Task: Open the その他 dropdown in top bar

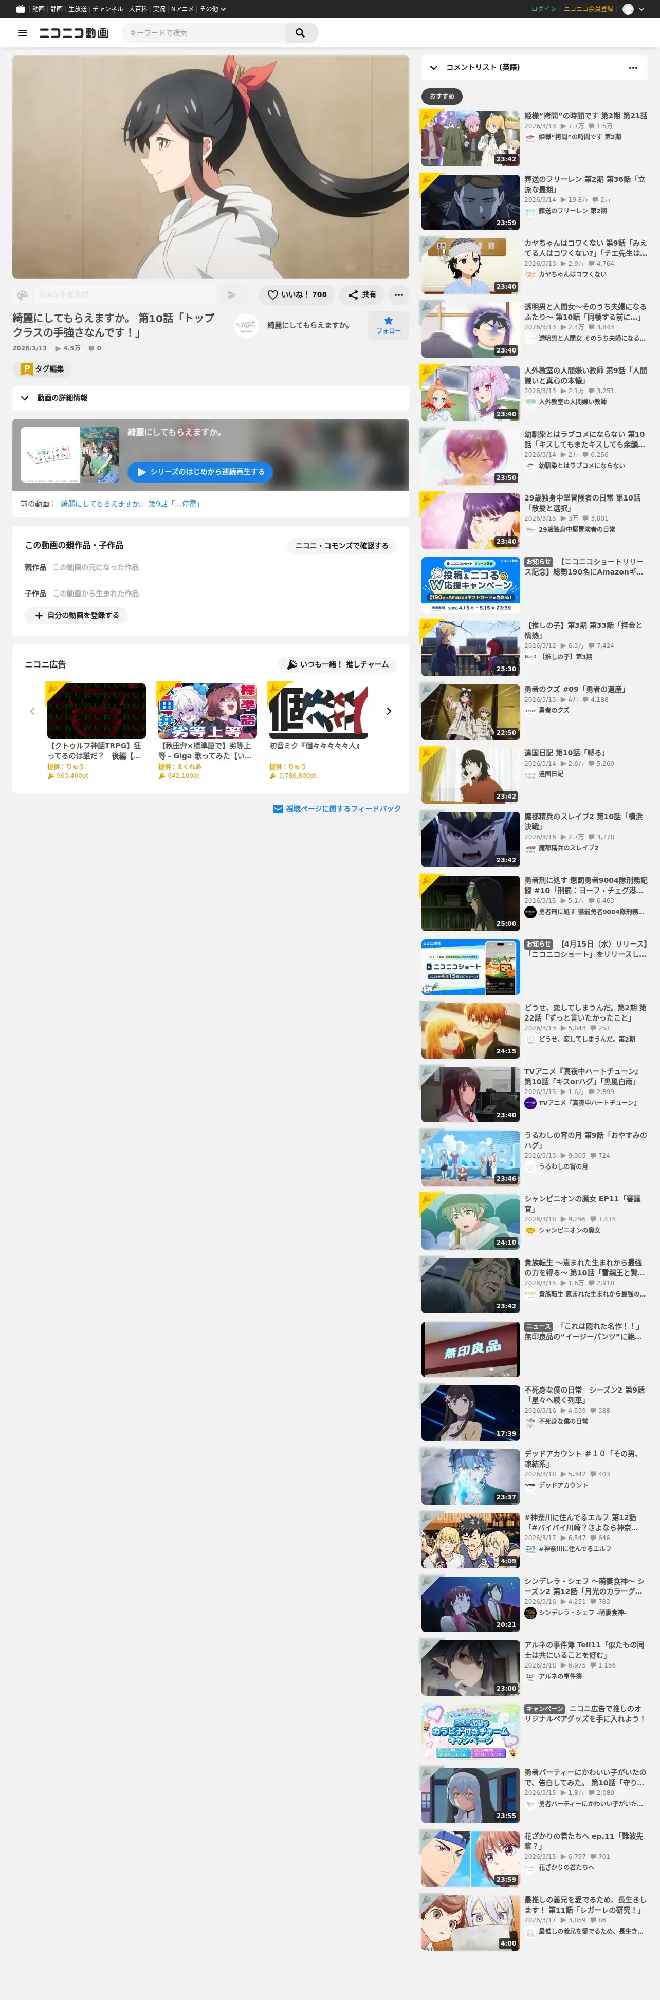Action: [x=213, y=9]
